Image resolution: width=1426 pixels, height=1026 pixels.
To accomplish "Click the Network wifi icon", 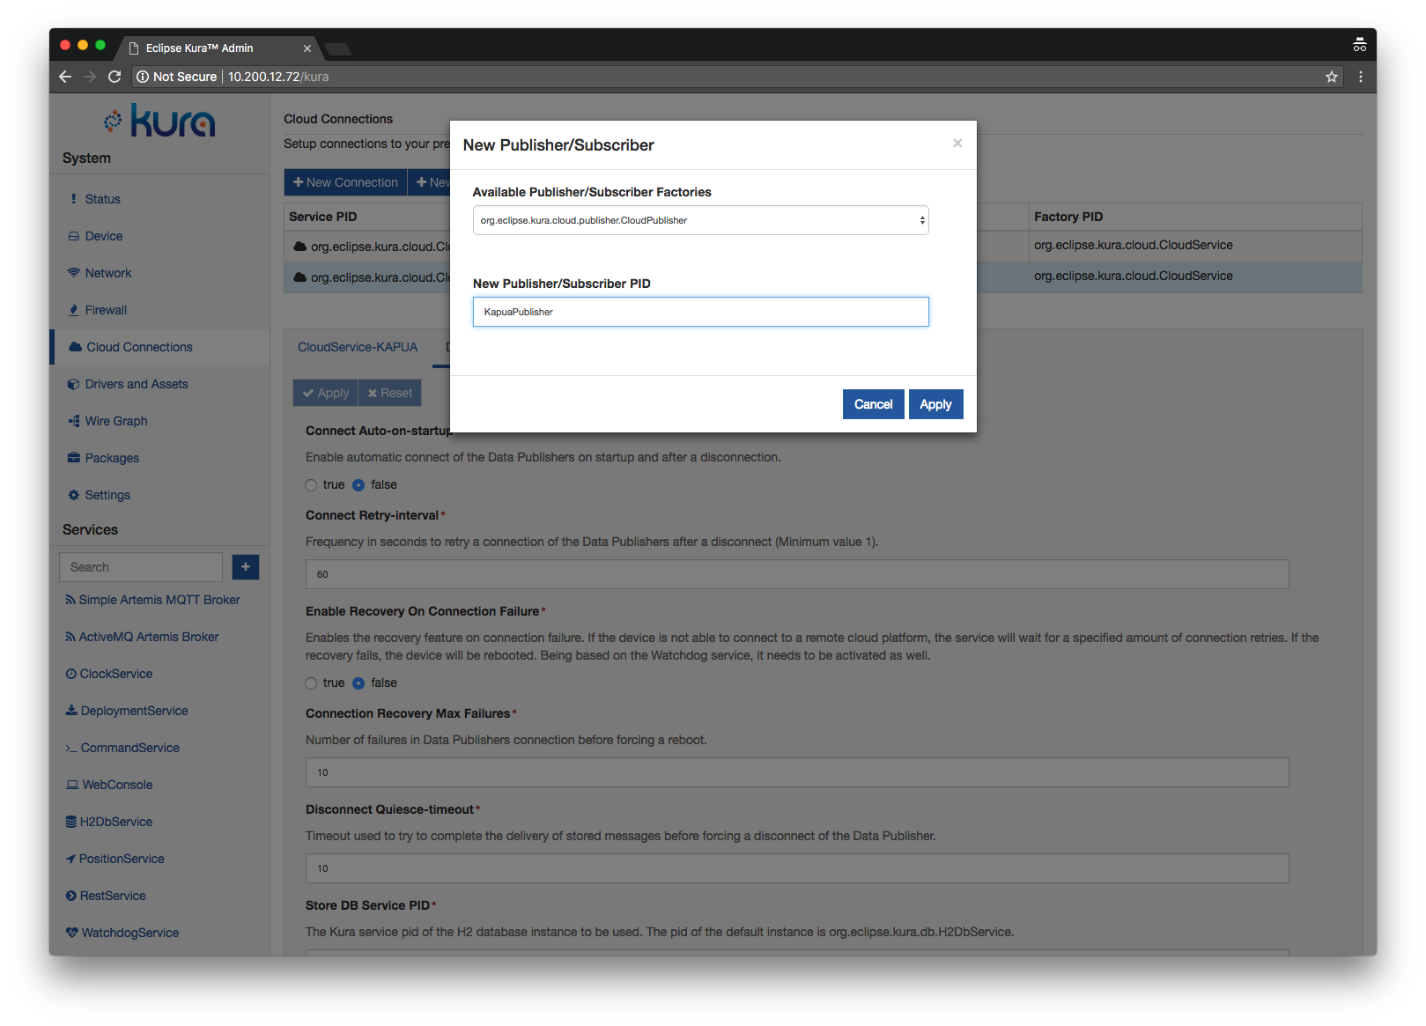I will click(74, 273).
